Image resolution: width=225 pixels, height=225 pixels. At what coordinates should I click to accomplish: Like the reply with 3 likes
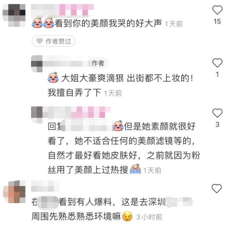coord(217,113)
